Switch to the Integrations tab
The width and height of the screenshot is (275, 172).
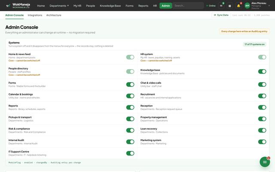pos(35,15)
